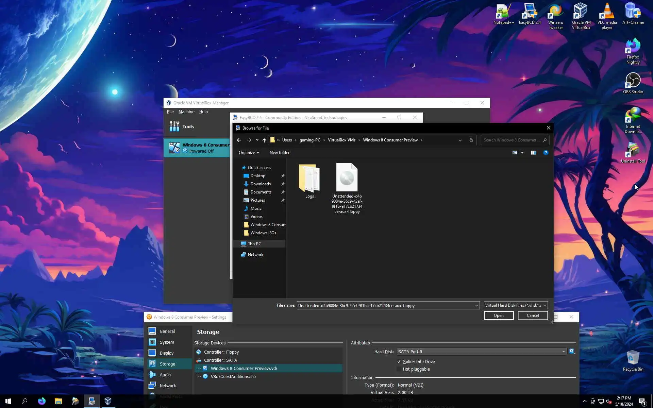Viewport: 653px width, 408px height.
Task: Click the refresh icon beside address bar
Action: pos(471,140)
